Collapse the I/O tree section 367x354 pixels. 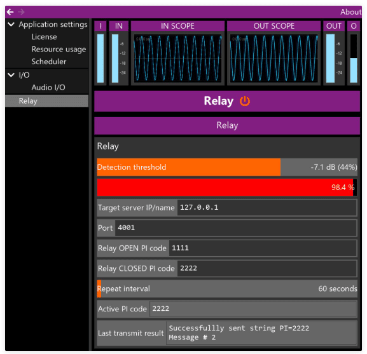coord(11,75)
